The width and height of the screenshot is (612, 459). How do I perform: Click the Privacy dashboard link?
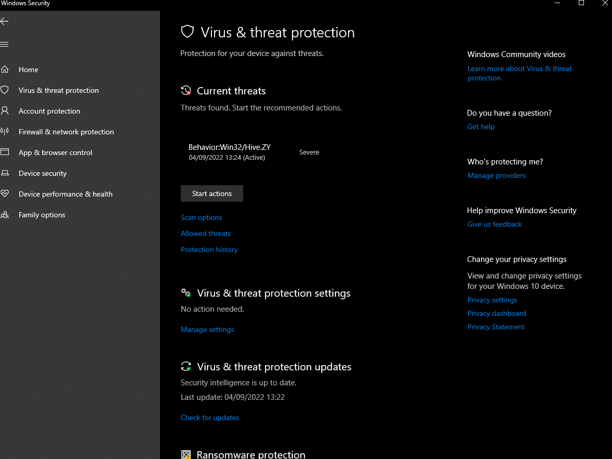pos(496,313)
